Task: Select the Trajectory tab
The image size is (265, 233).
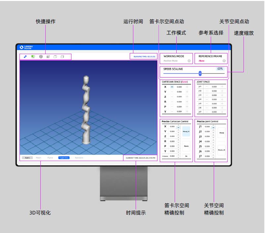Action: tap(64, 158)
